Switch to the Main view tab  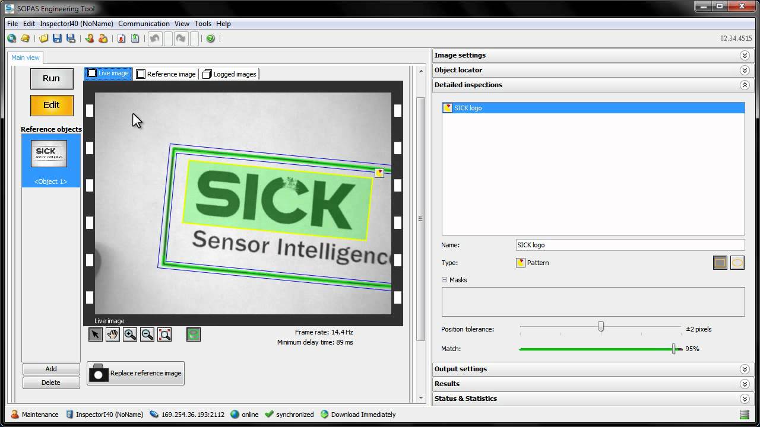26,58
